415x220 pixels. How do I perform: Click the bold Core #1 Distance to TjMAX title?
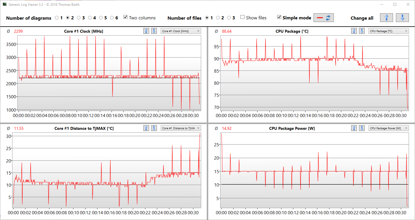[x=84, y=128]
